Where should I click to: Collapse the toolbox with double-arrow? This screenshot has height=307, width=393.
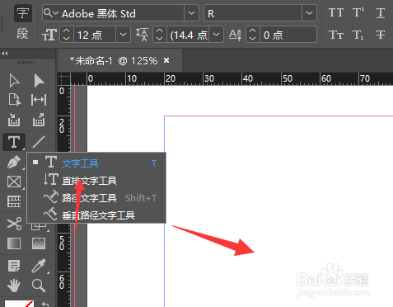(x=5, y=54)
